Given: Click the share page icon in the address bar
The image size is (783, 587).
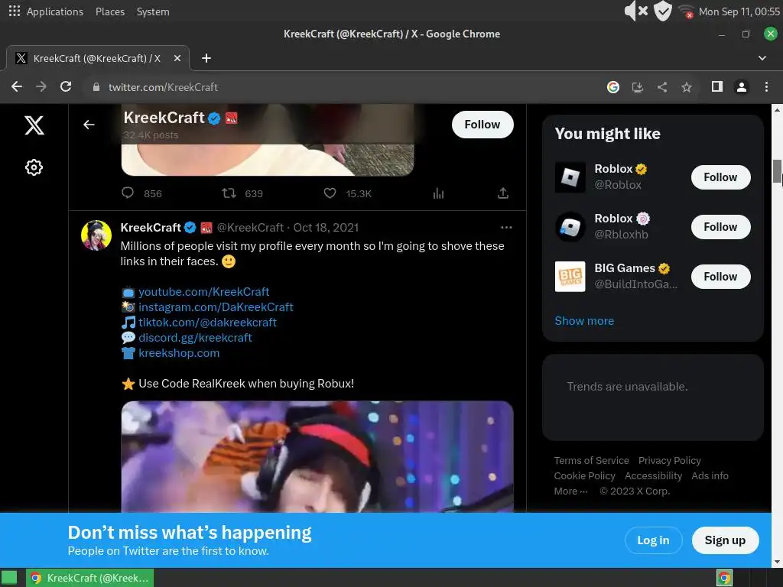Looking at the screenshot, I should pyautogui.click(x=662, y=87).
